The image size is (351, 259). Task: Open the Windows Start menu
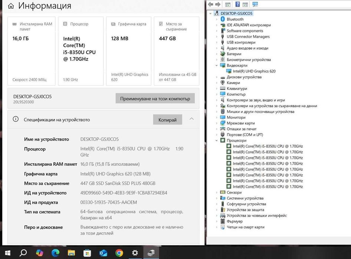(8, 253)
